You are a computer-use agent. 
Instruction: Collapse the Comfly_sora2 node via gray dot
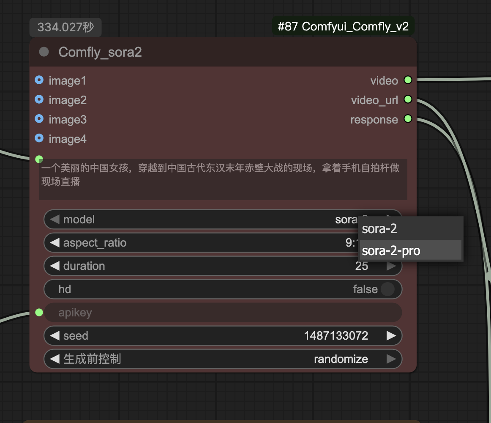click(x=44, y=52)
